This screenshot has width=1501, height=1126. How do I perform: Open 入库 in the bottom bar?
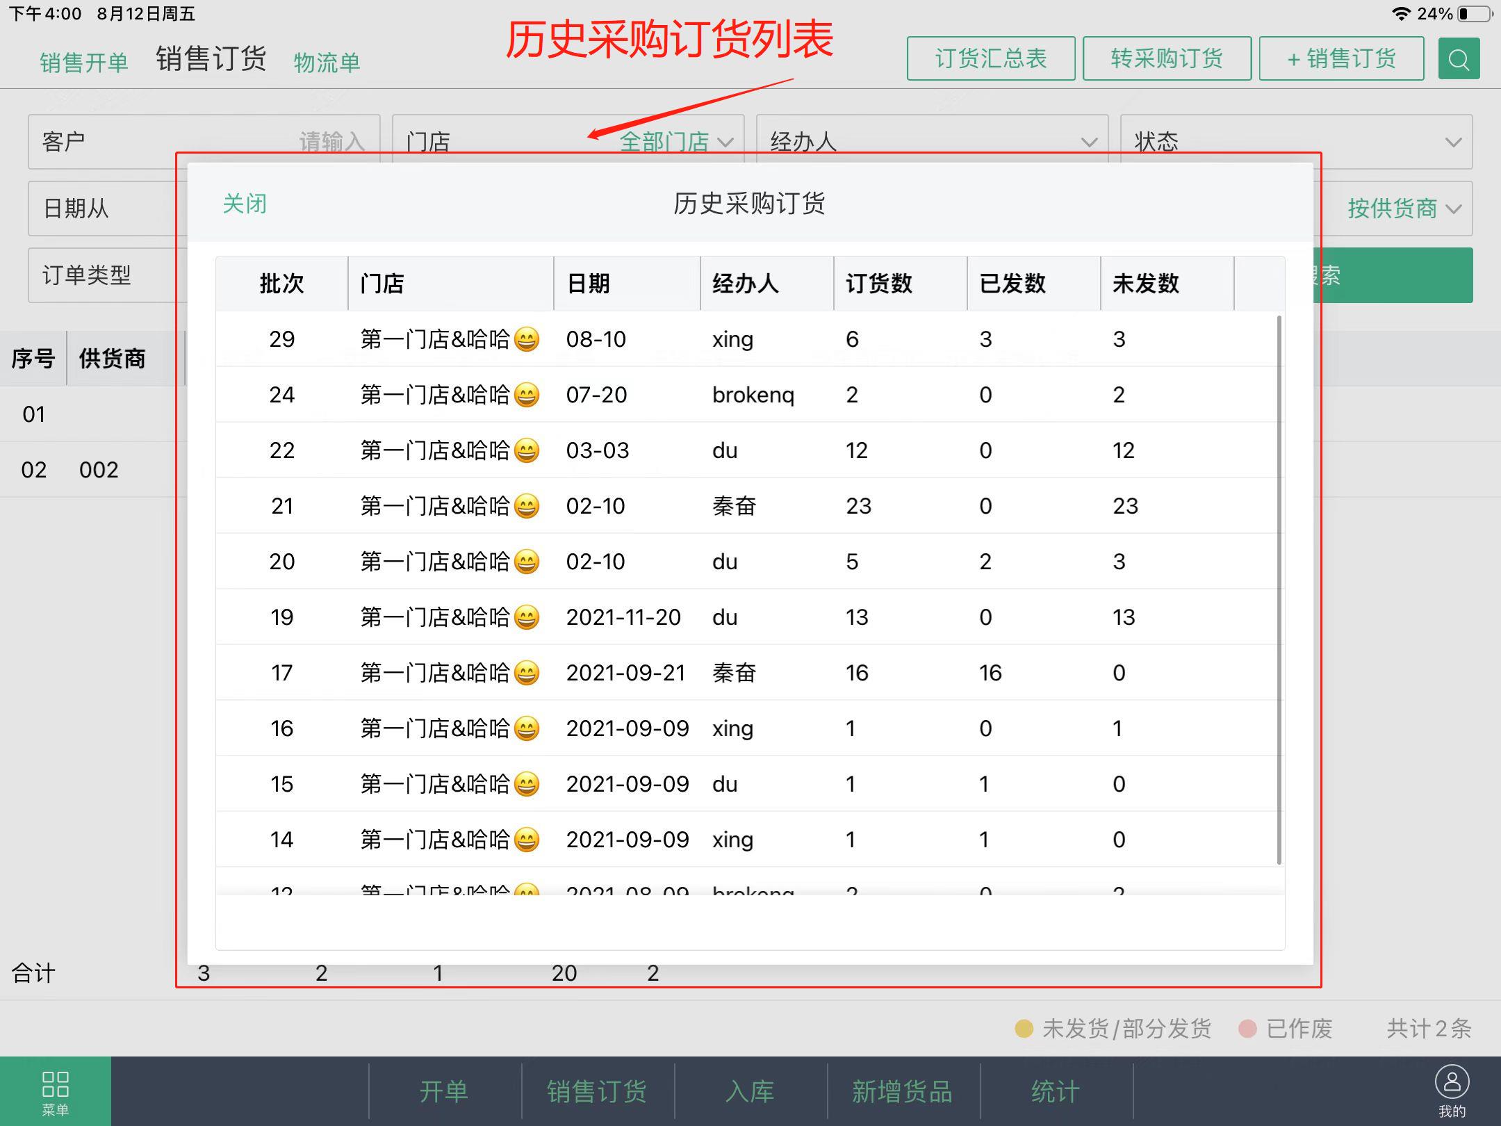(750, 1091)
